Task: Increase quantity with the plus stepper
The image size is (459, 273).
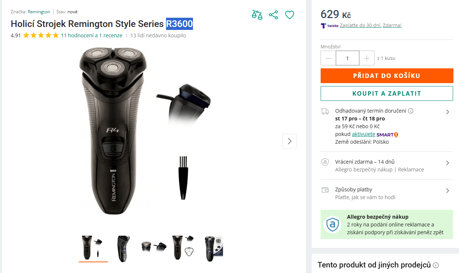Action: [x=367, y=58]
